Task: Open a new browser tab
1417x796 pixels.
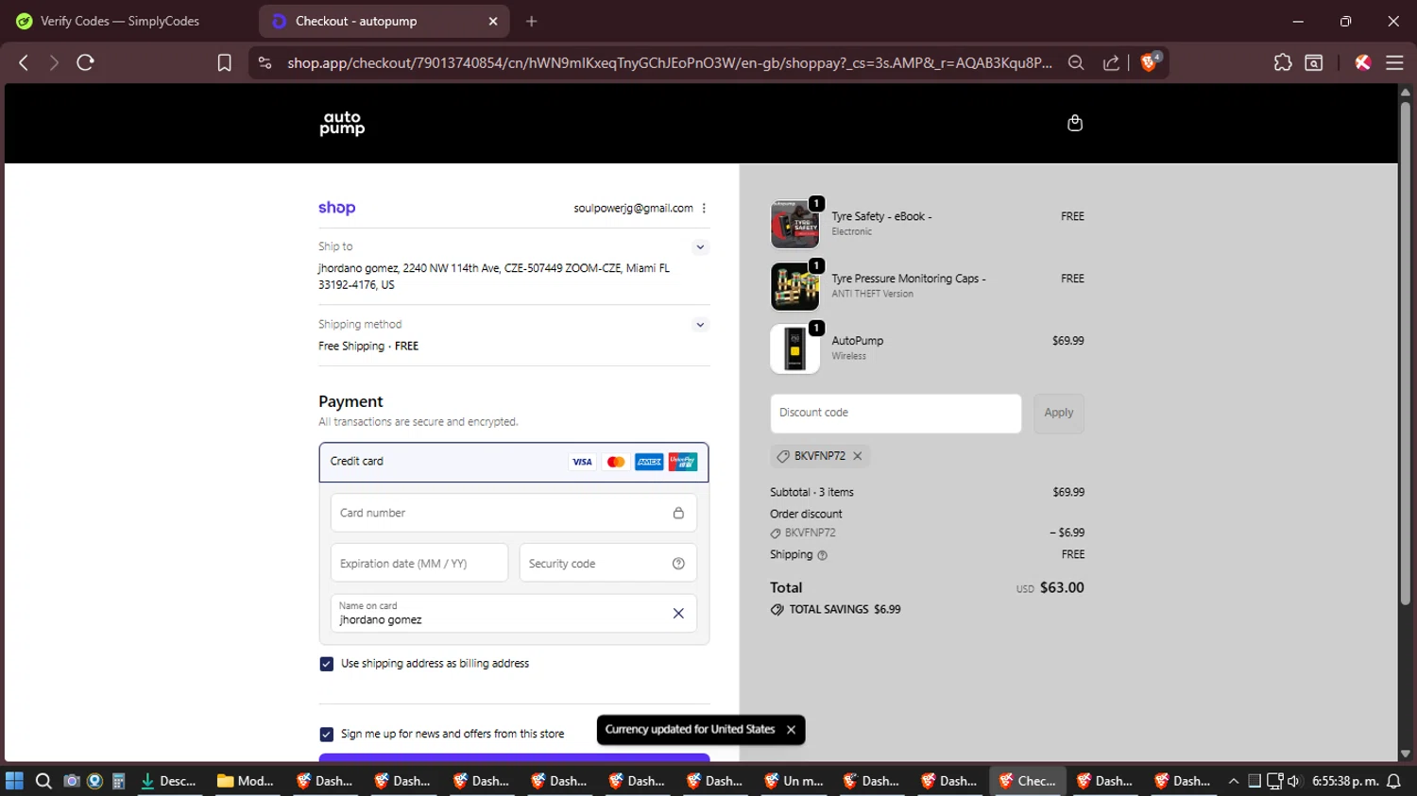Action: pyautogui.click(x=532, y=21)
